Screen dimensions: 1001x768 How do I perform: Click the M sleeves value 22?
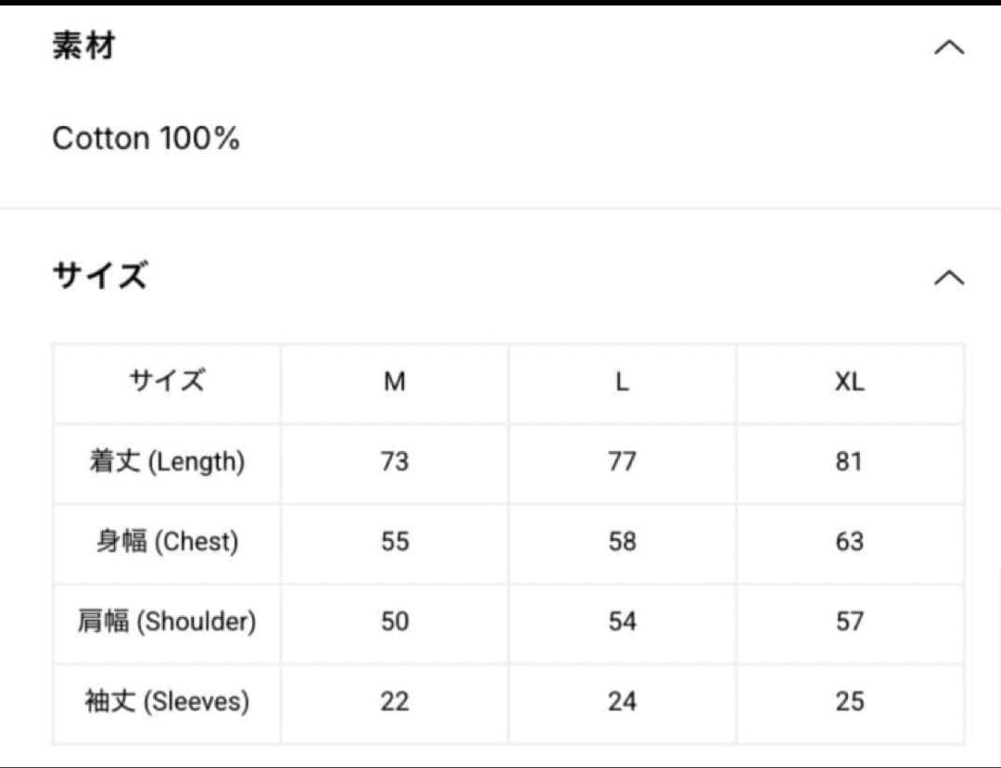click(395, 701)
